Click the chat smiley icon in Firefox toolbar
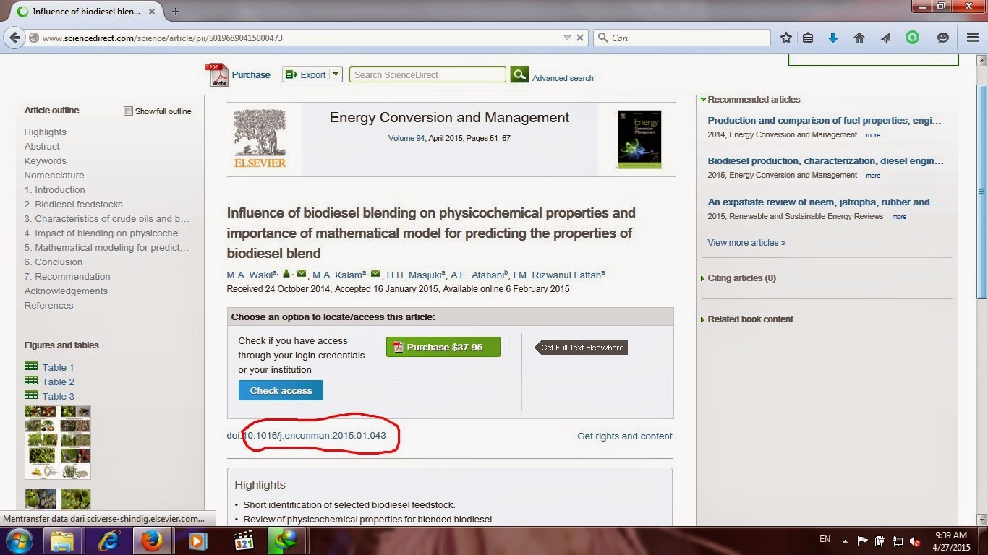Screen dimensions: 988x555 [943, 38]
